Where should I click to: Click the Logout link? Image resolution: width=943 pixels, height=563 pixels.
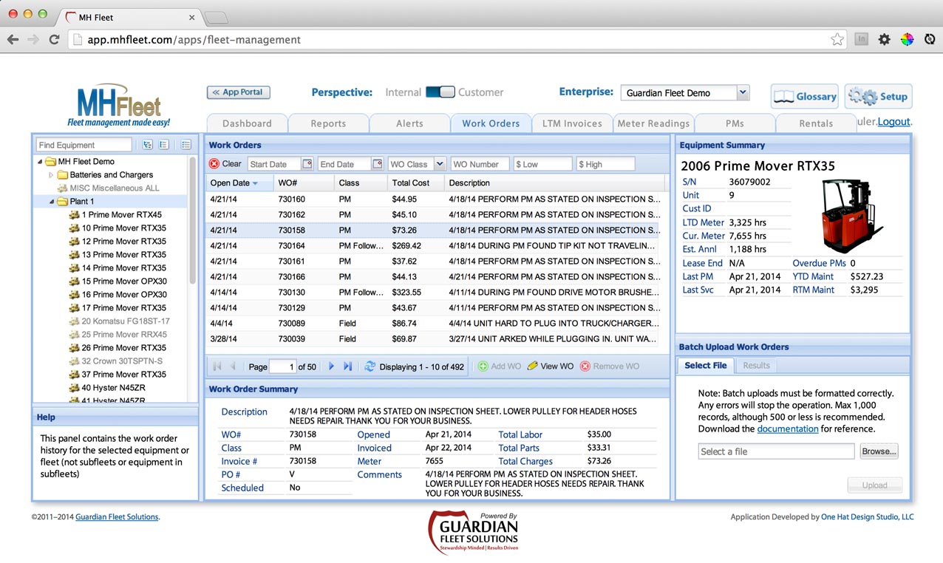[893, 122]
